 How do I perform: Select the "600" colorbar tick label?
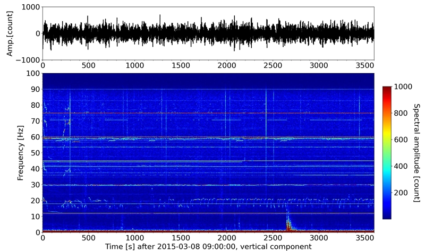(x=401, y=140)
